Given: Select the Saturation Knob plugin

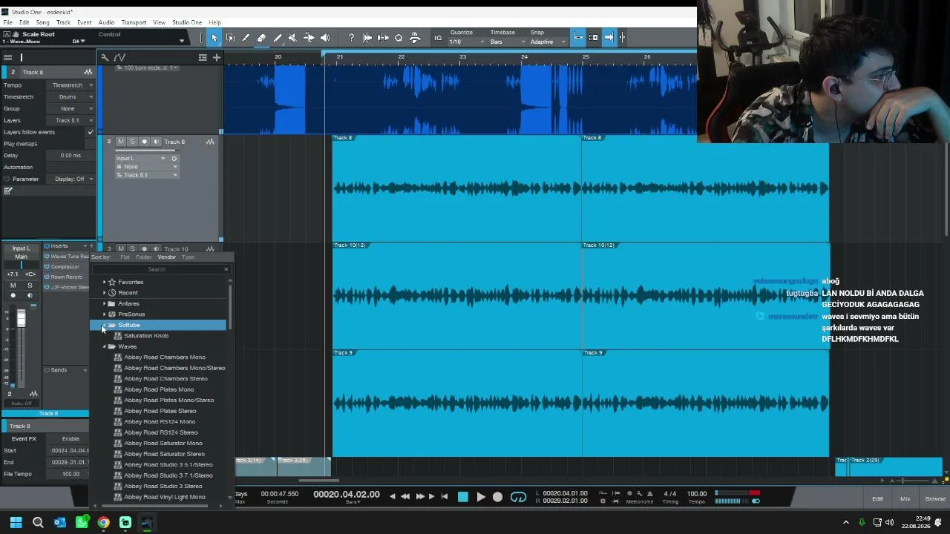Looking at the screenshot, I should pos(146,336).
